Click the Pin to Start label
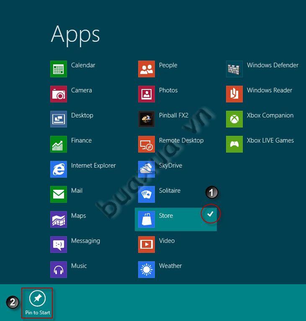The height and width of the screenshot is (321, 306). [x=38, y=312]
